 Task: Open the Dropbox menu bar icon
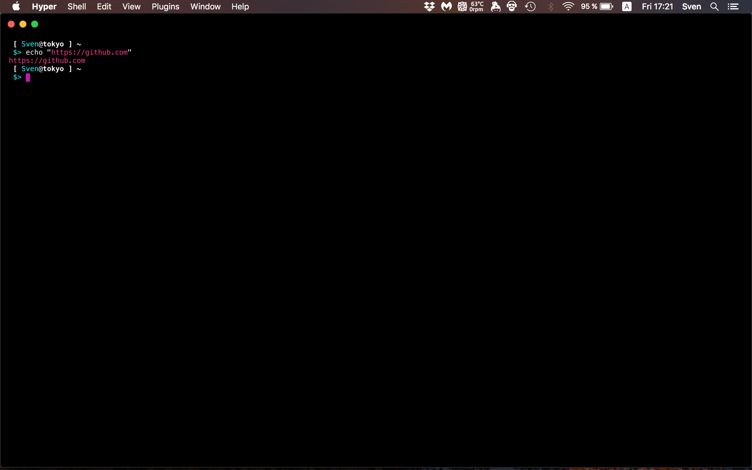429,6
